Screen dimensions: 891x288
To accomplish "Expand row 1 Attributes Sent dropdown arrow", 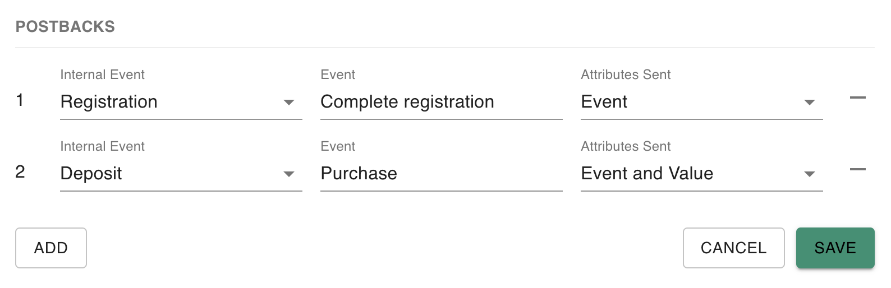I will tap(809, 103).
